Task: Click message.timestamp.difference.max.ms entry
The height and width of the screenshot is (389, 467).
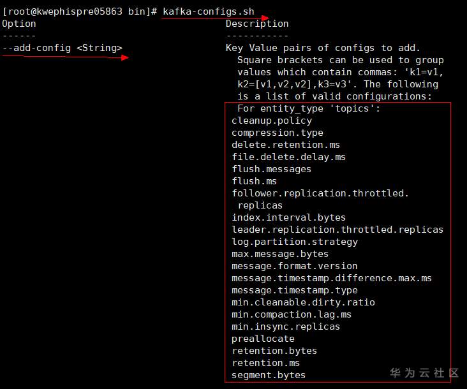Action: pos(332,278)
